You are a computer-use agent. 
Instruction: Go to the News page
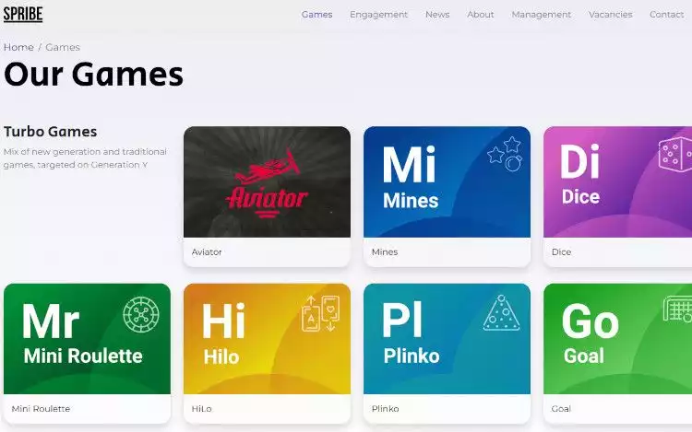(x=437, y=15)
